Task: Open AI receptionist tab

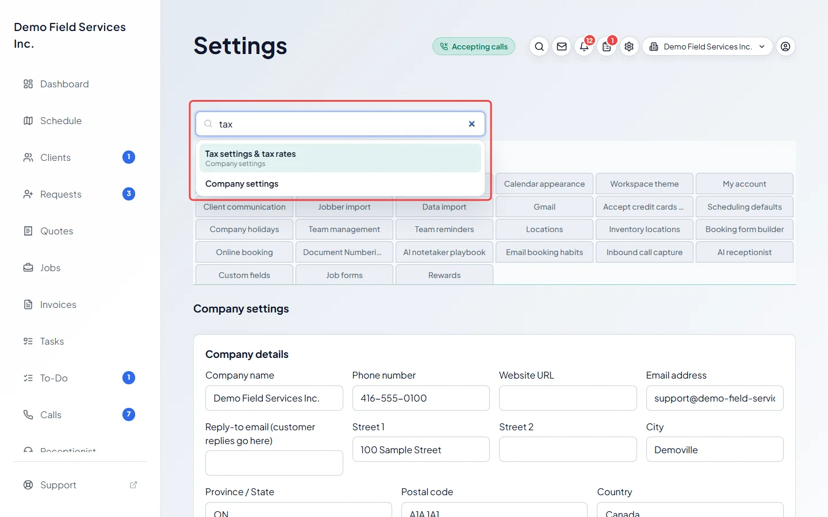Action: [745, 252]
